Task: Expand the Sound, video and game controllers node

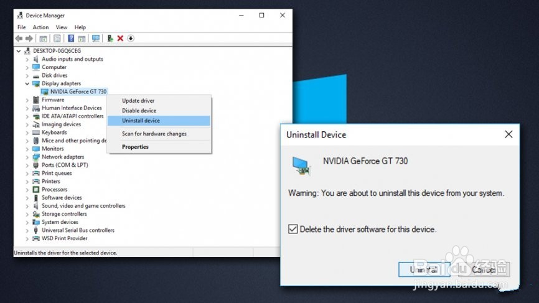Action: [x=27, y=206]
